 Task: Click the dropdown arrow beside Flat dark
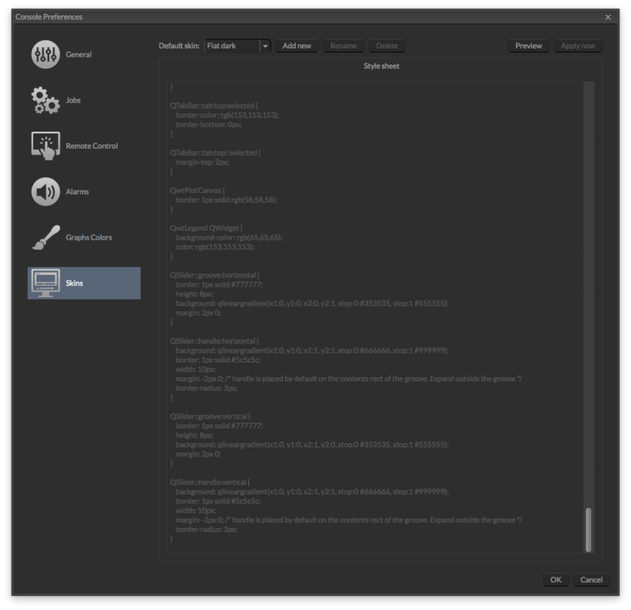[x=266, y=46]
